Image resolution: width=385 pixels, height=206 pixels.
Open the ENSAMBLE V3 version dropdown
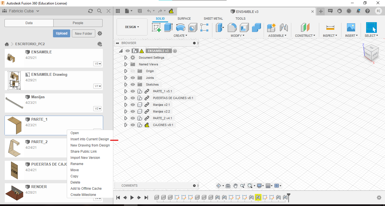coord(98,64)
